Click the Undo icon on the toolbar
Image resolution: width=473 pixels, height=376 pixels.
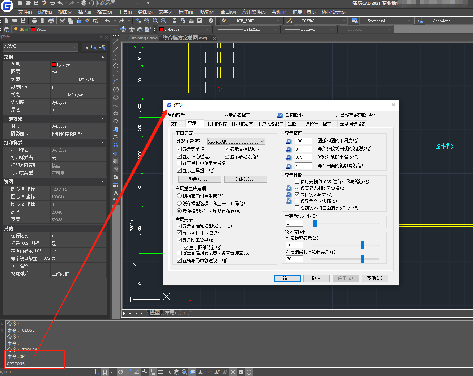pos(107,21)
